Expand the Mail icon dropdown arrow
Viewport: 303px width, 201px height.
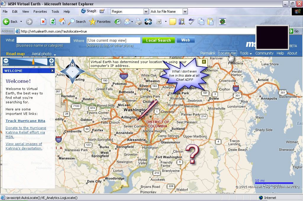pyautogui.click(x=132, y=22)
